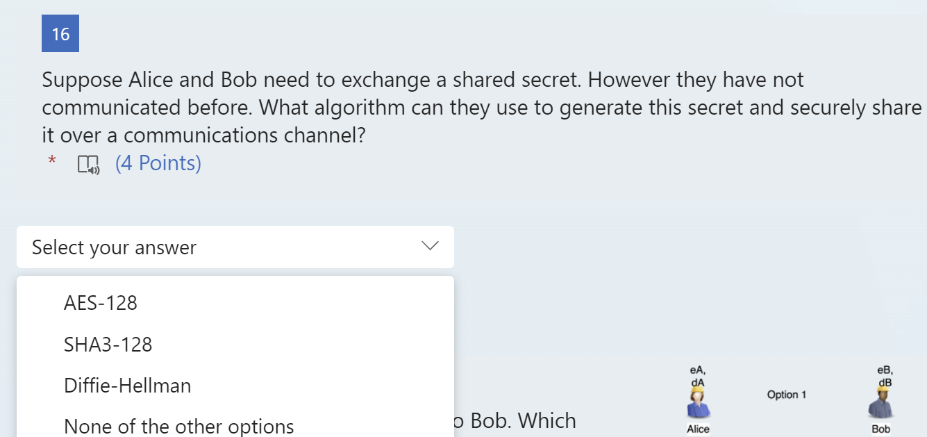The image size is (927, 437).
Task: Open the (4 Points) link
Action: [158, 162]
